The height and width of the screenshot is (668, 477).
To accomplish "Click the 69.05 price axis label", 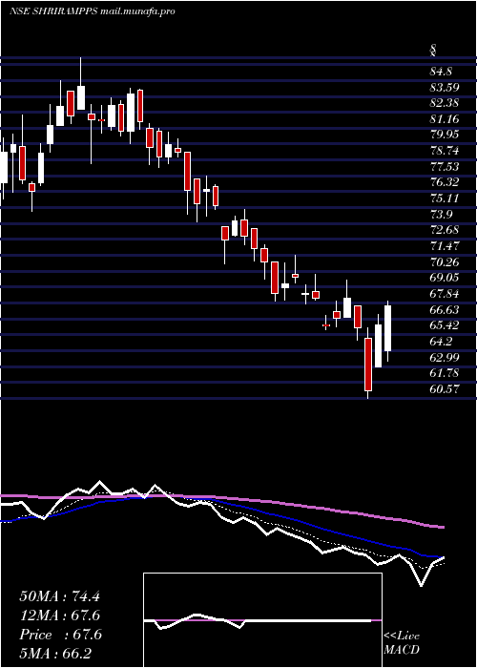I will 445,278.
